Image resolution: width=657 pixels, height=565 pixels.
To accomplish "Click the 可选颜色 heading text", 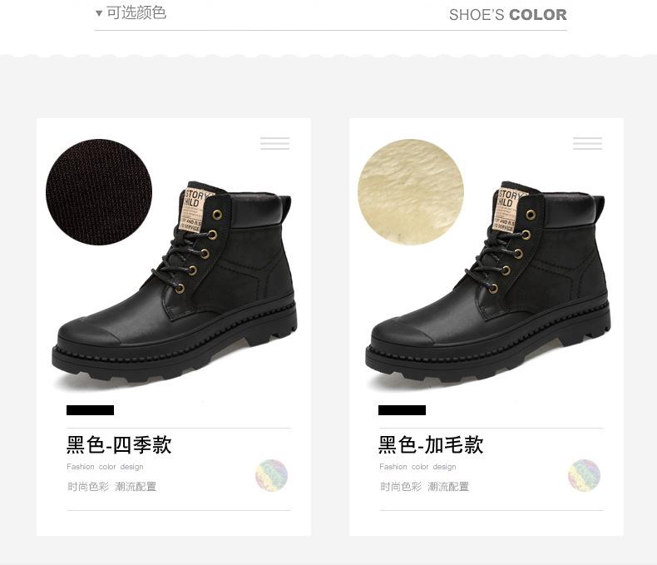I will [x=136, y=13].
